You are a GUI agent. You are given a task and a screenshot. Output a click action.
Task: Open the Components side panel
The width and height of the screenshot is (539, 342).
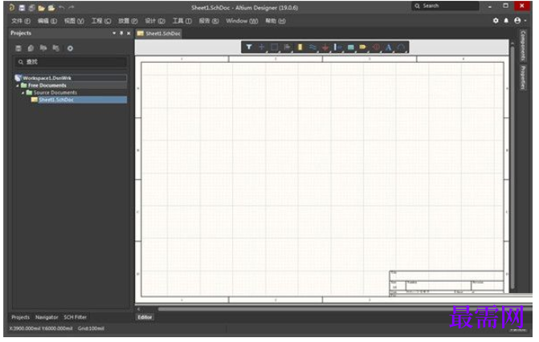523,46
